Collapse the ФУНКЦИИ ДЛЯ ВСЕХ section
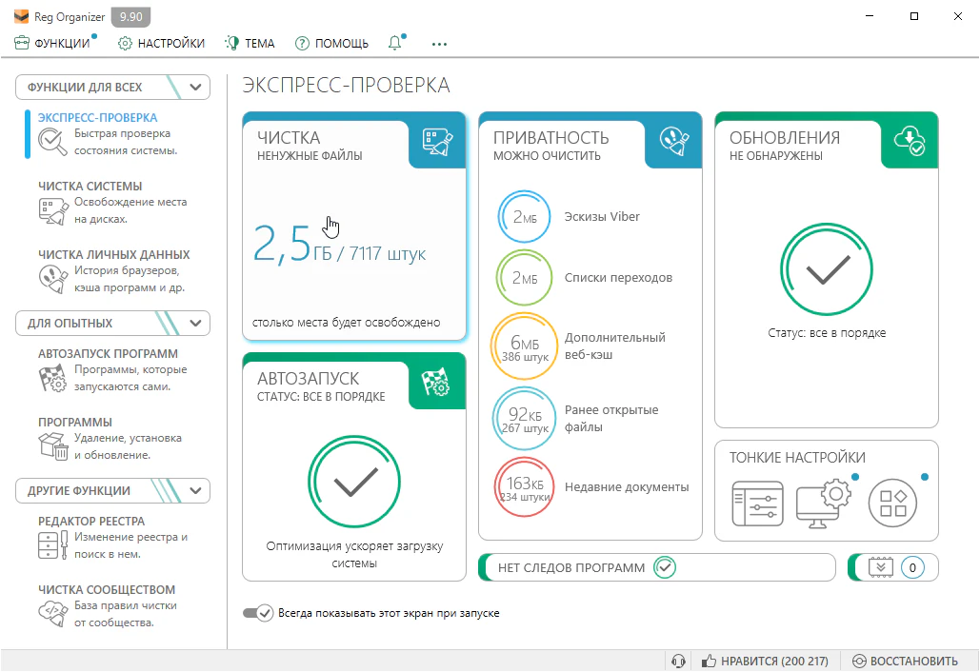 click(x=195, y=88)
